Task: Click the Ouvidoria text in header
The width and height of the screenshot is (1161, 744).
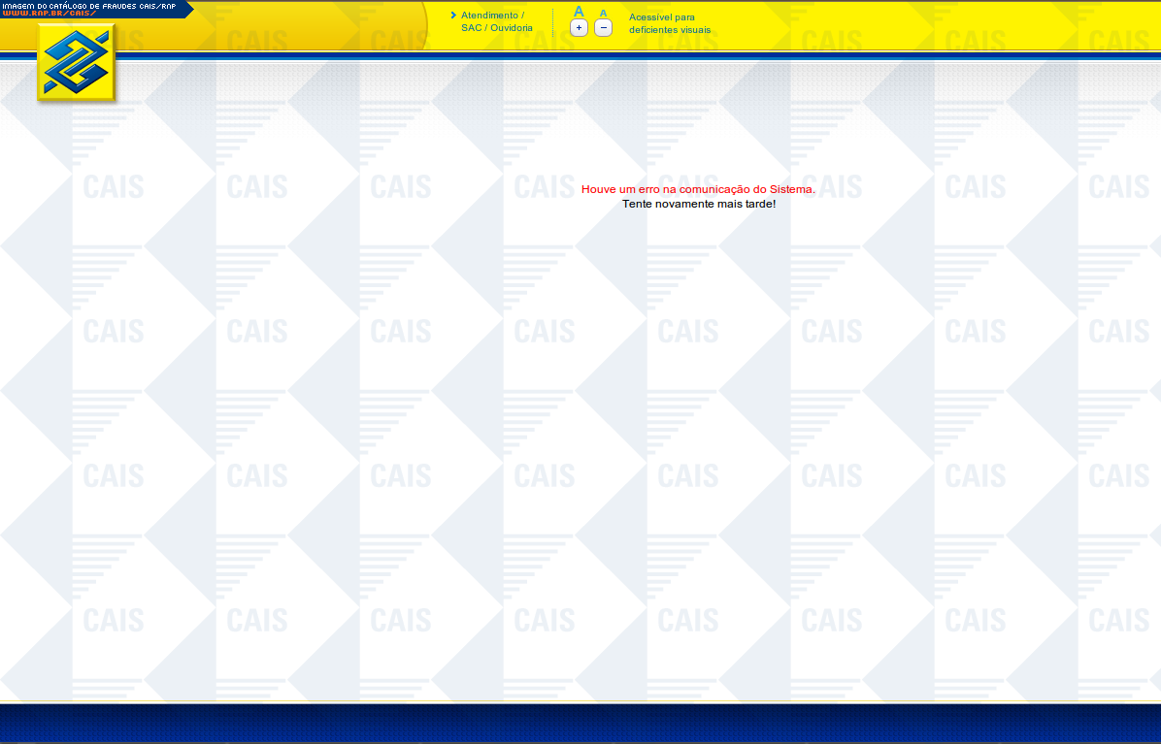Action: tap(512, 28)
